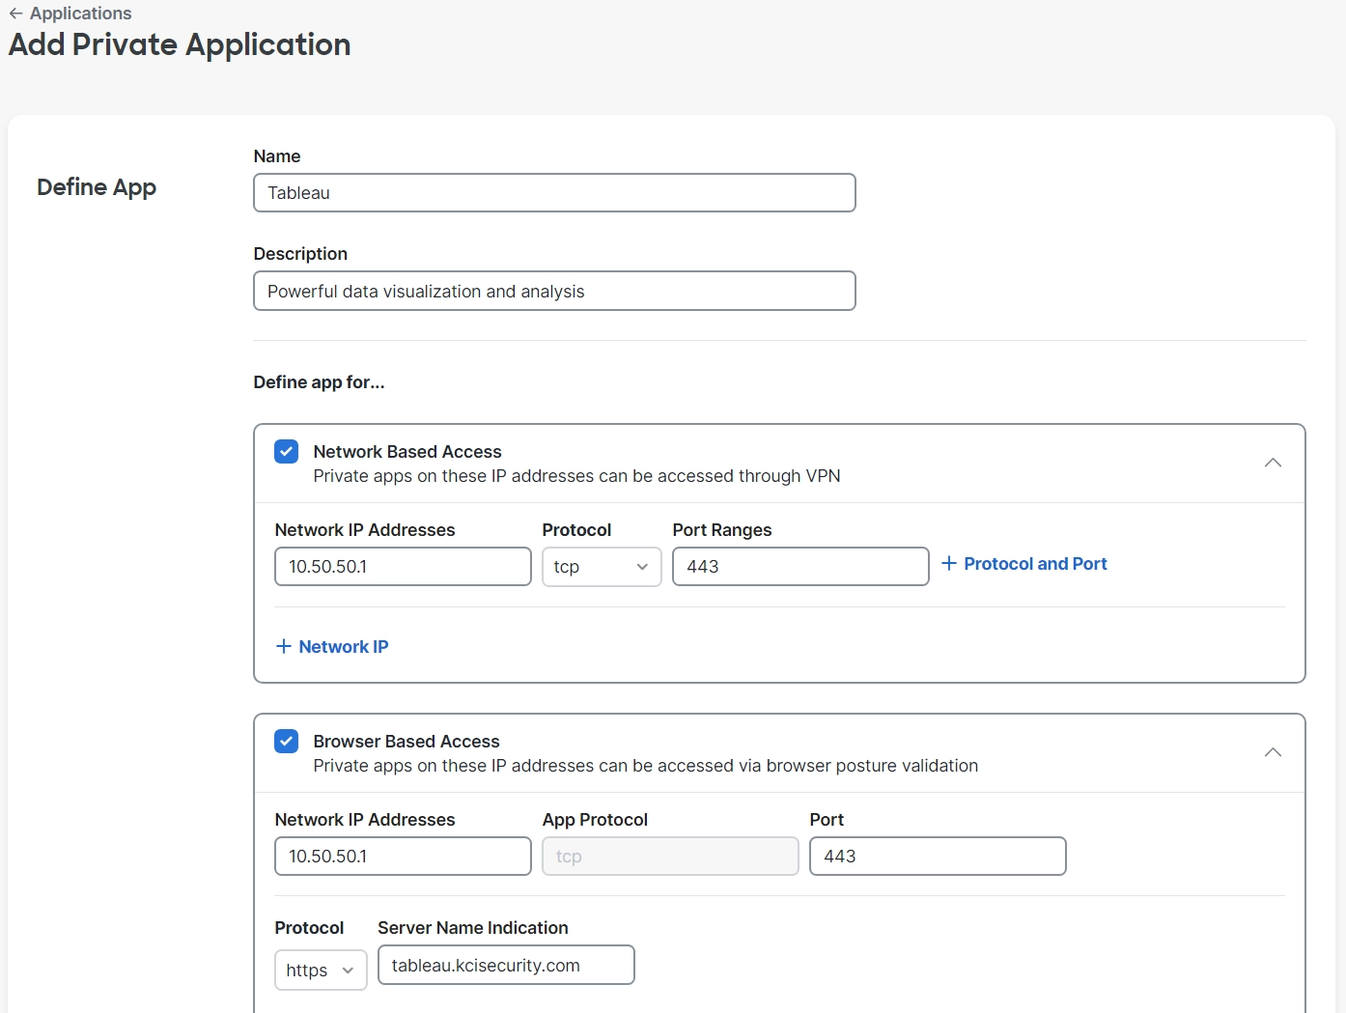
Task: Click the Add Private Application heading
Action: [180, 45]
